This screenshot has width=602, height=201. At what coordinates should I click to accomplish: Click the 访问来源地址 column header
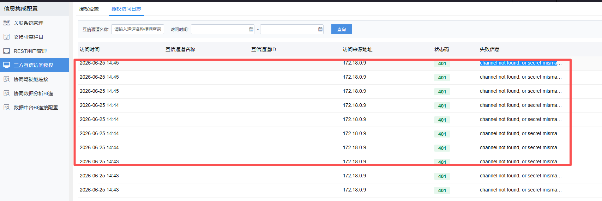pyautogui.click(x=357, y=49)
